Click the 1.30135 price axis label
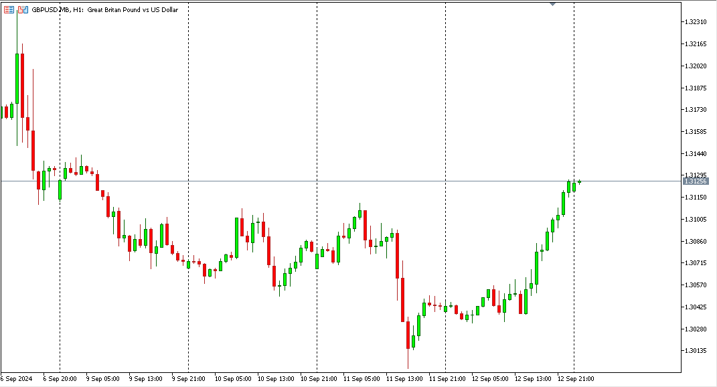717x387 pixels. (x=696, y=351)
